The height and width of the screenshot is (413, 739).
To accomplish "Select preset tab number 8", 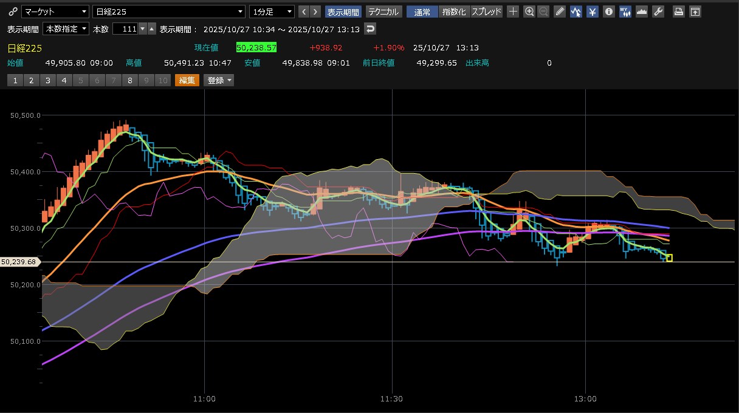I will pyautogui.click(x=129, y=80).
